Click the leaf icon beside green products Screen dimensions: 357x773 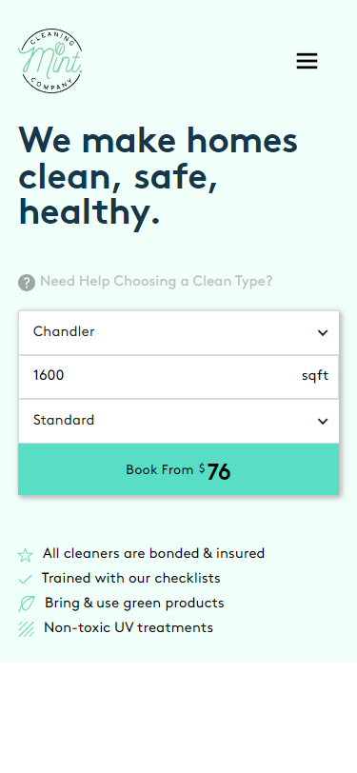coord(27,604)
